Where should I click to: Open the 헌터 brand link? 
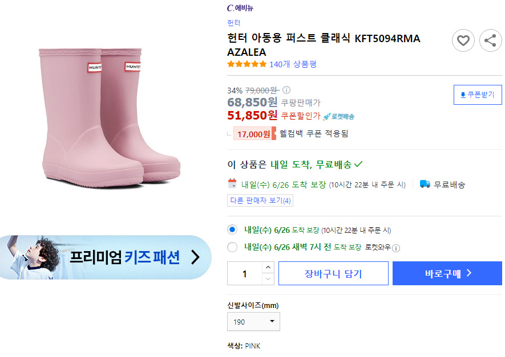[234, 23]
